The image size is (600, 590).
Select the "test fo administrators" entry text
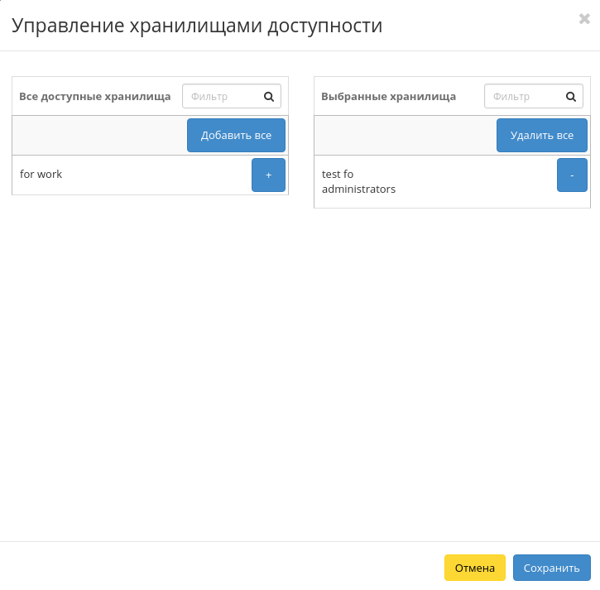(x=358, y=182)
